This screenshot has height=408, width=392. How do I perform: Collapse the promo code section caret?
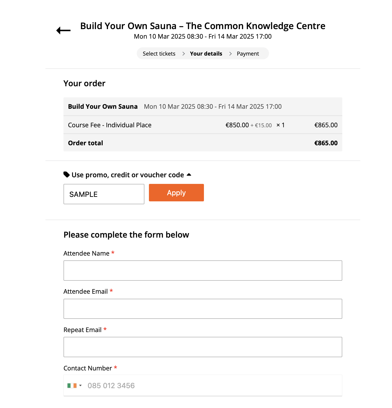coord(189,175)
